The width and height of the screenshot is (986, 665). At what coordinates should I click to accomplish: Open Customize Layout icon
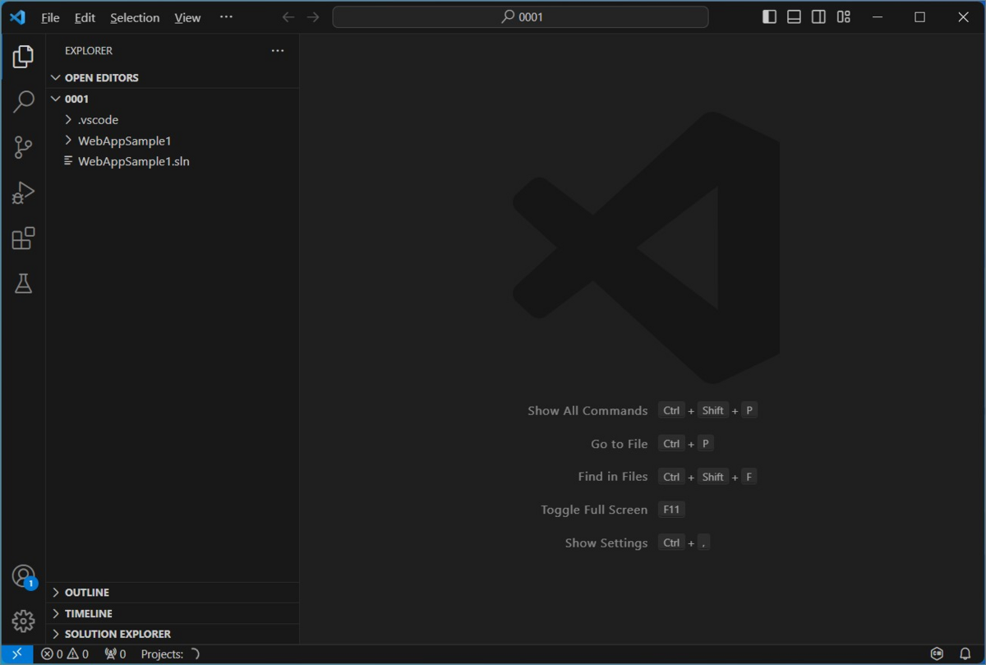[x=844, y=17]
